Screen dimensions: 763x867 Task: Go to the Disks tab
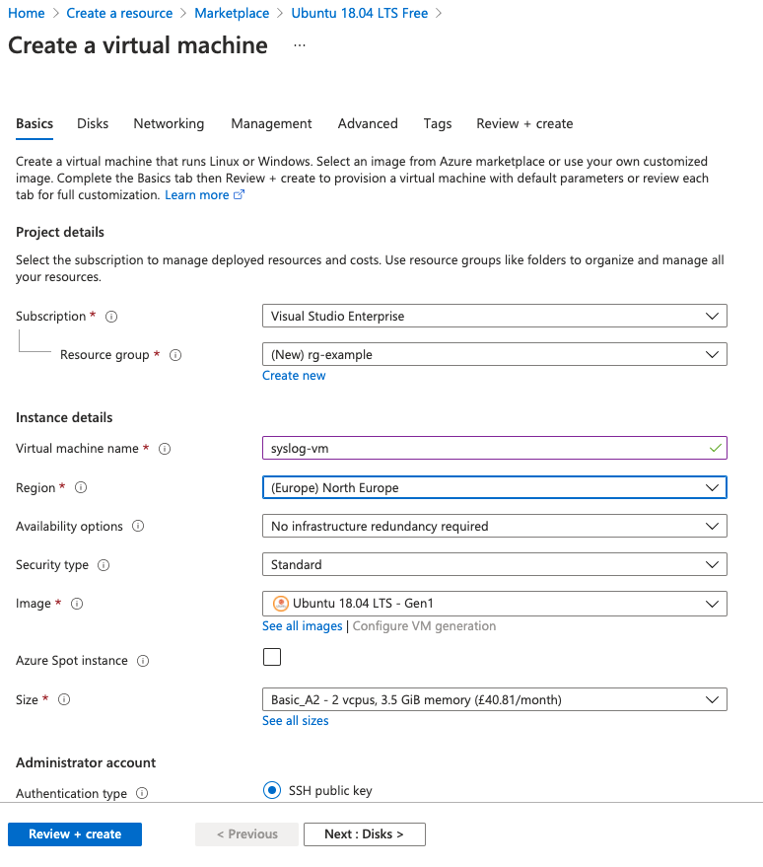[x=93, y=123]
